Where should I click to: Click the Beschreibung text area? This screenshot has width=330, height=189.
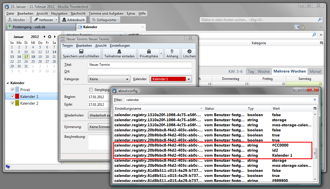(100, 142)
